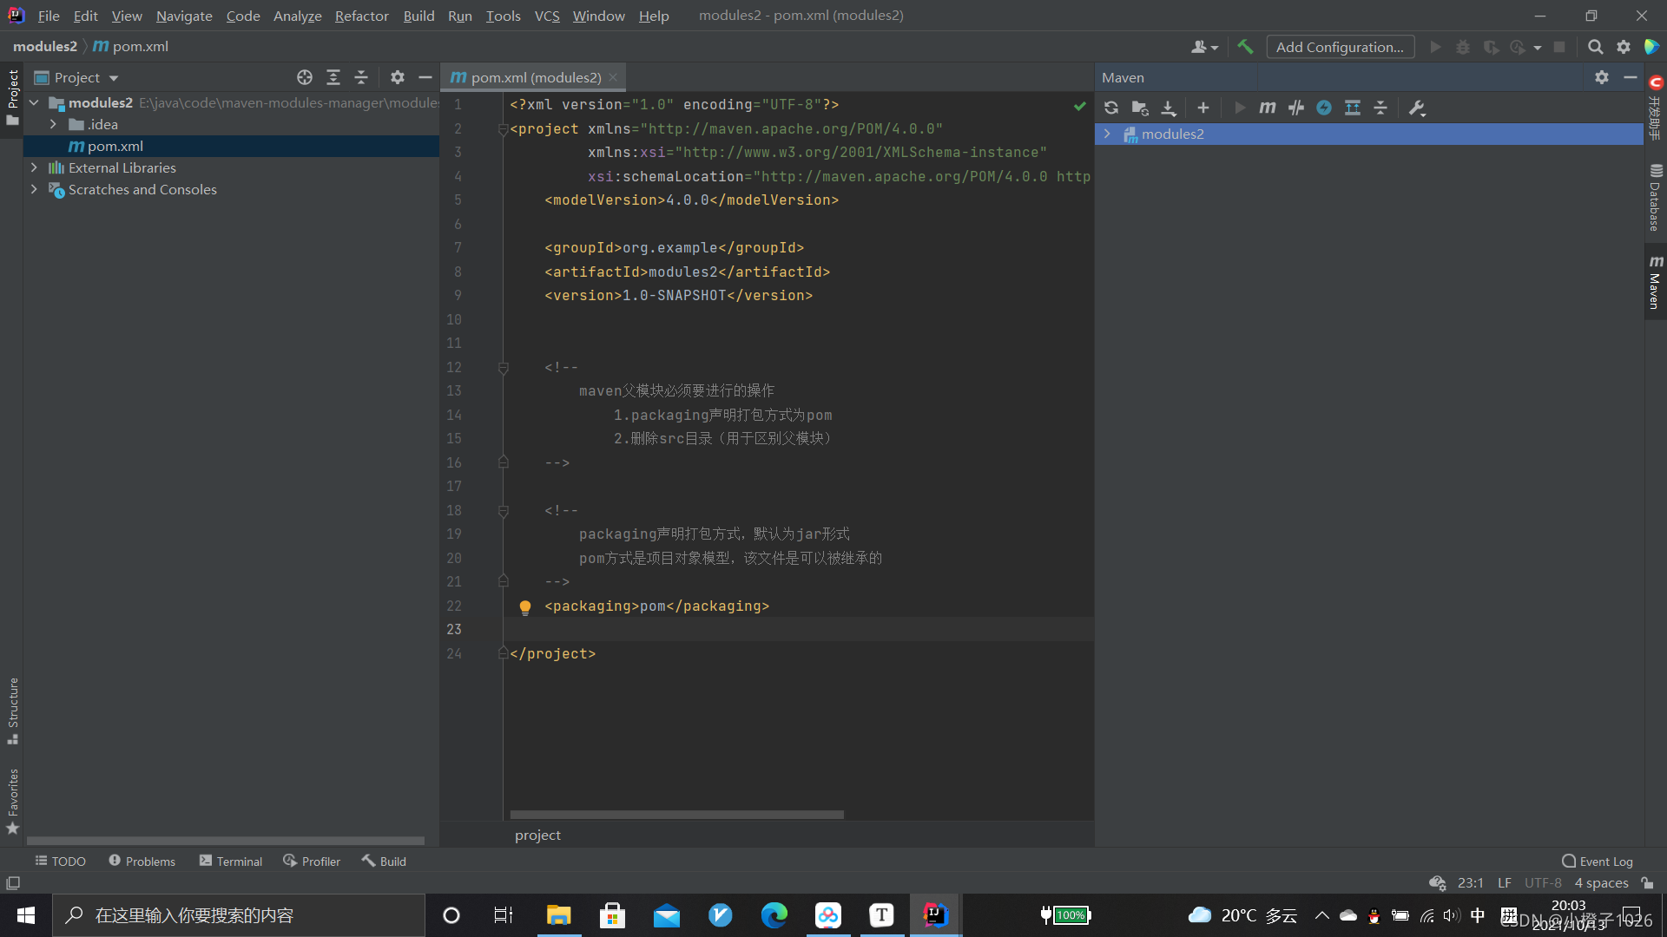This screenshot has height=937, width=1667.
Task: Close the pom.xml editor tab
Action: 613,77
